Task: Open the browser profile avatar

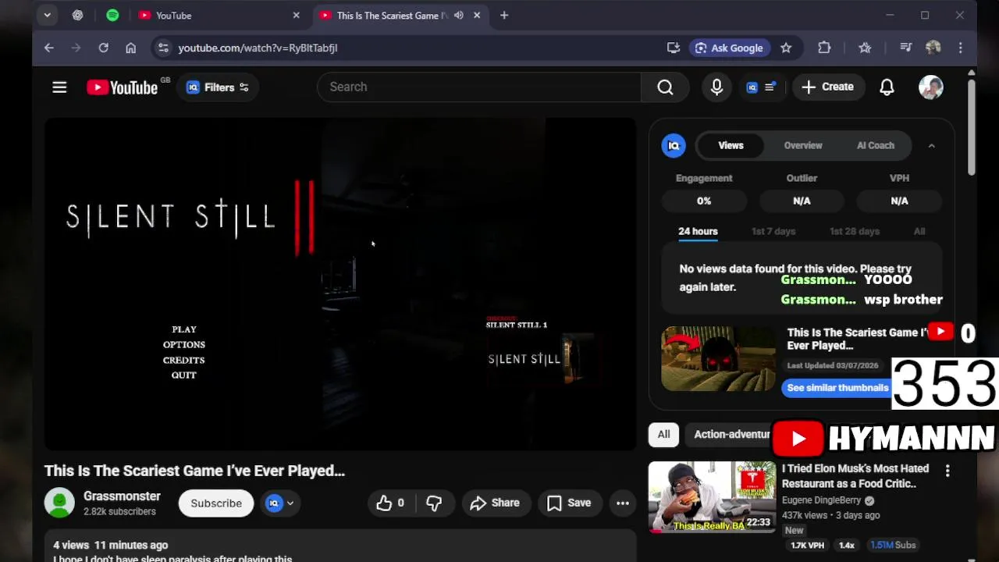Action: click(x=933, y=48)
